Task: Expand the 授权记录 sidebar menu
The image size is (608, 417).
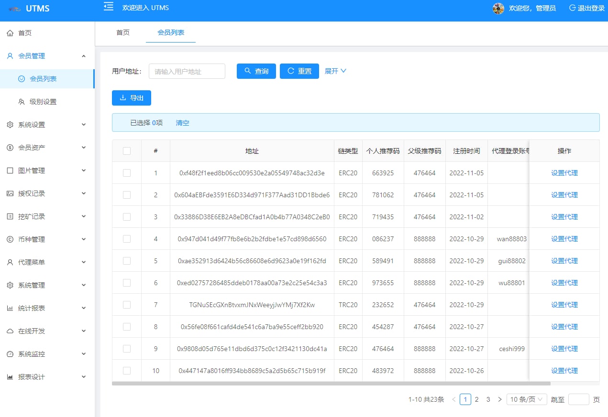Action: pos(47,193)
